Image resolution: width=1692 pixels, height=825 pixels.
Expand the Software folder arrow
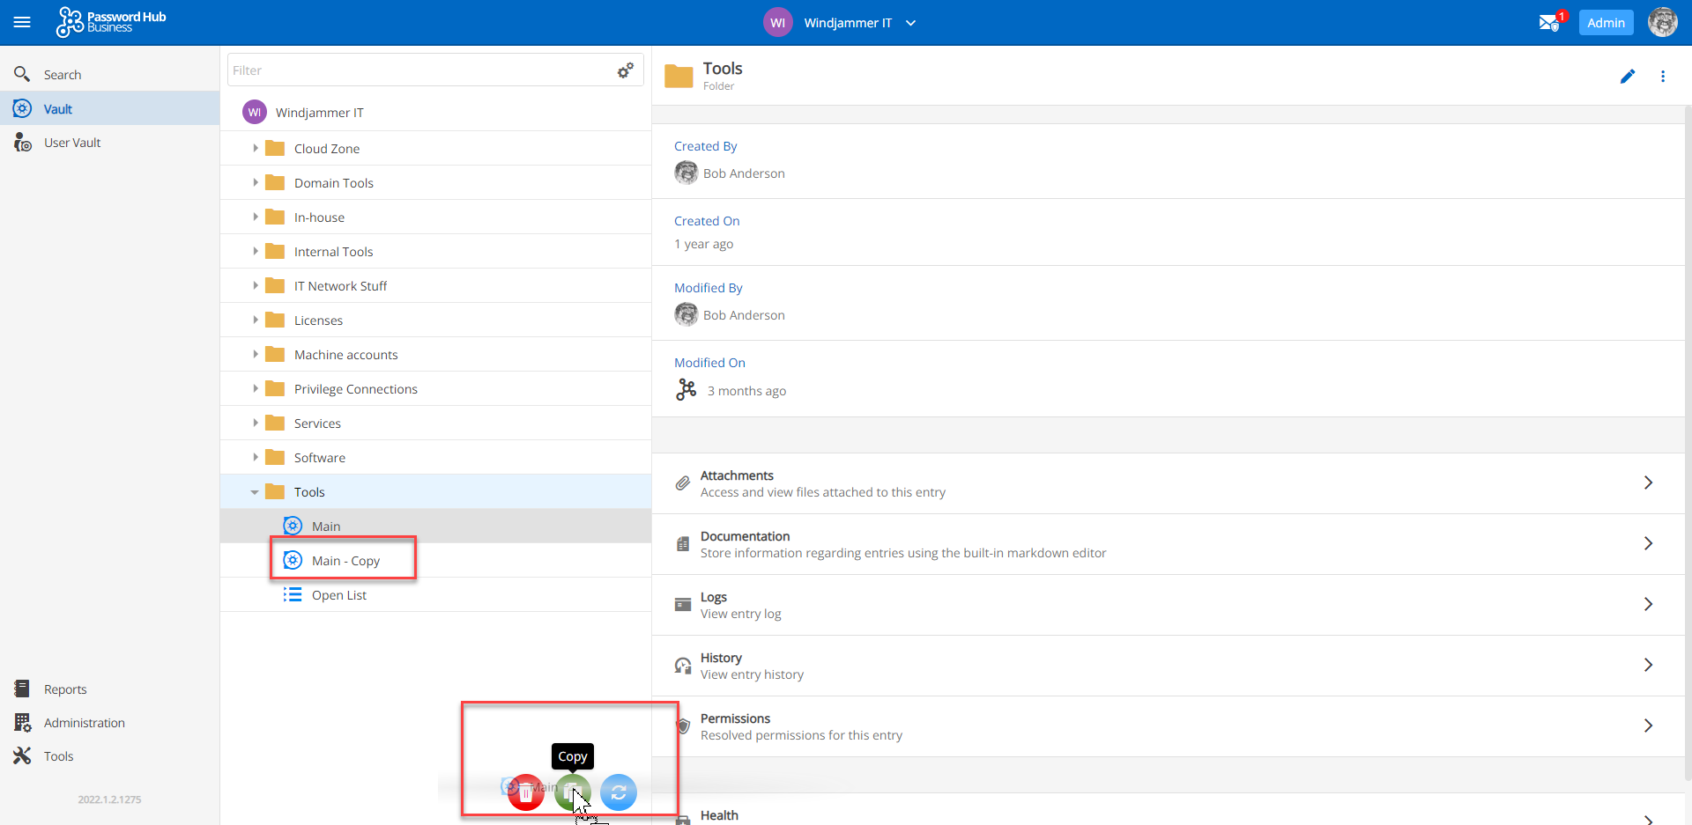(256, 458)
